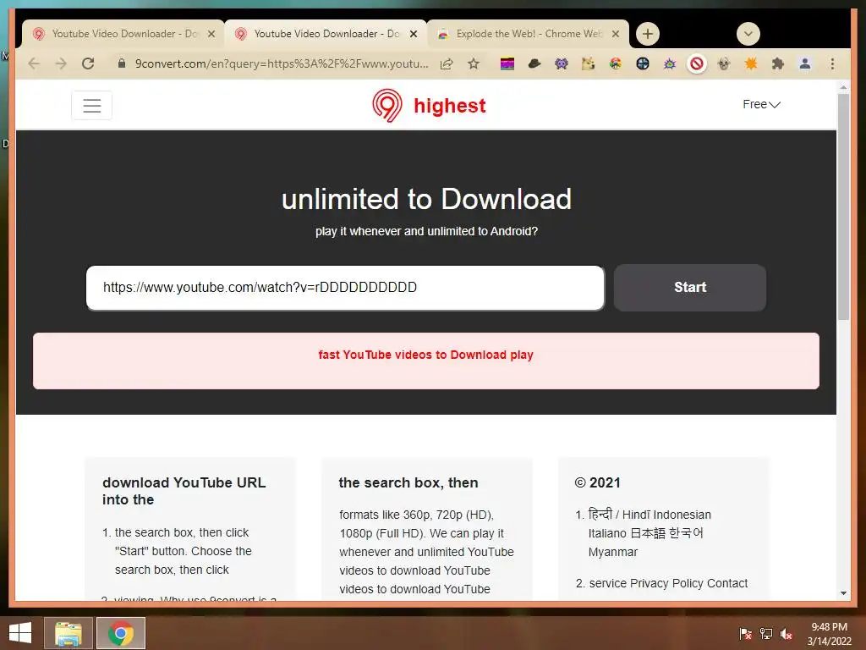Reload the 9convert page

click(88, 63)
